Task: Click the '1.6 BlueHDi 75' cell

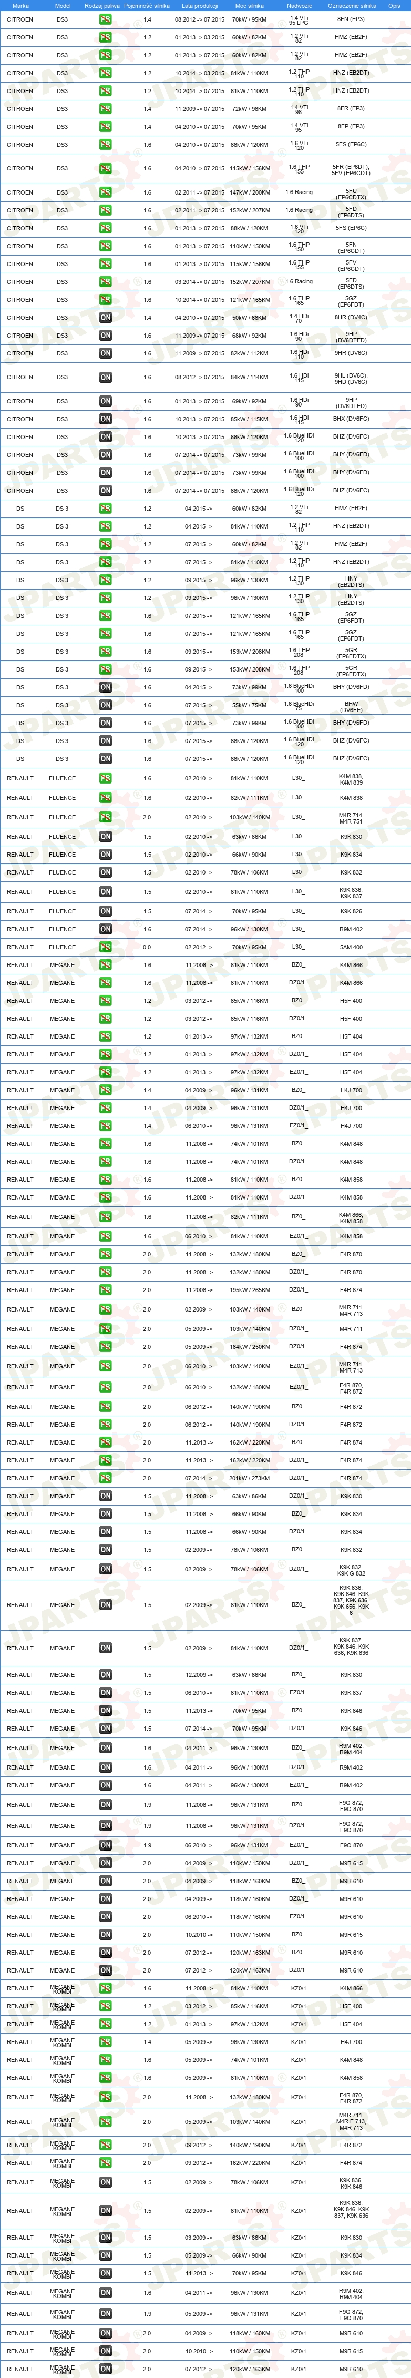Action: click(x=299, y=705)
